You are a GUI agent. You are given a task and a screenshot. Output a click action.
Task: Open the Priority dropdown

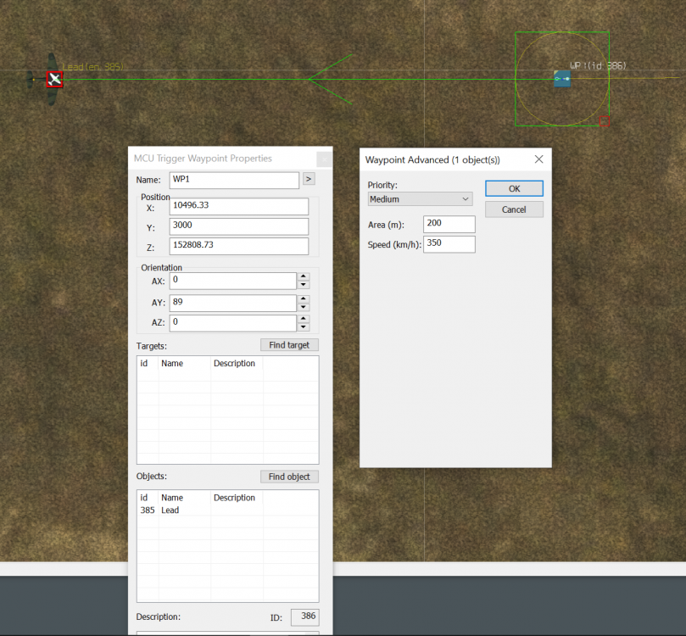click(420, 199)
